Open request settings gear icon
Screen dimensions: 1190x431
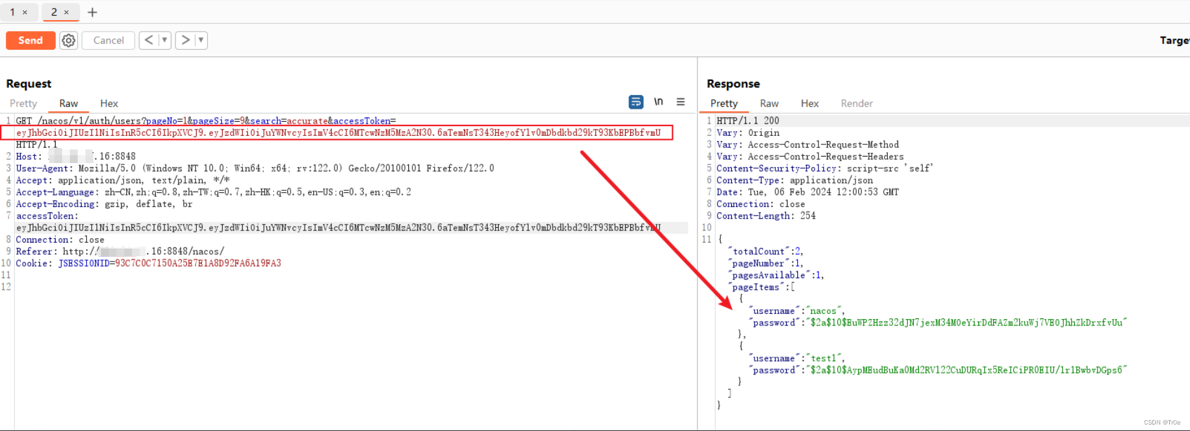69,40
